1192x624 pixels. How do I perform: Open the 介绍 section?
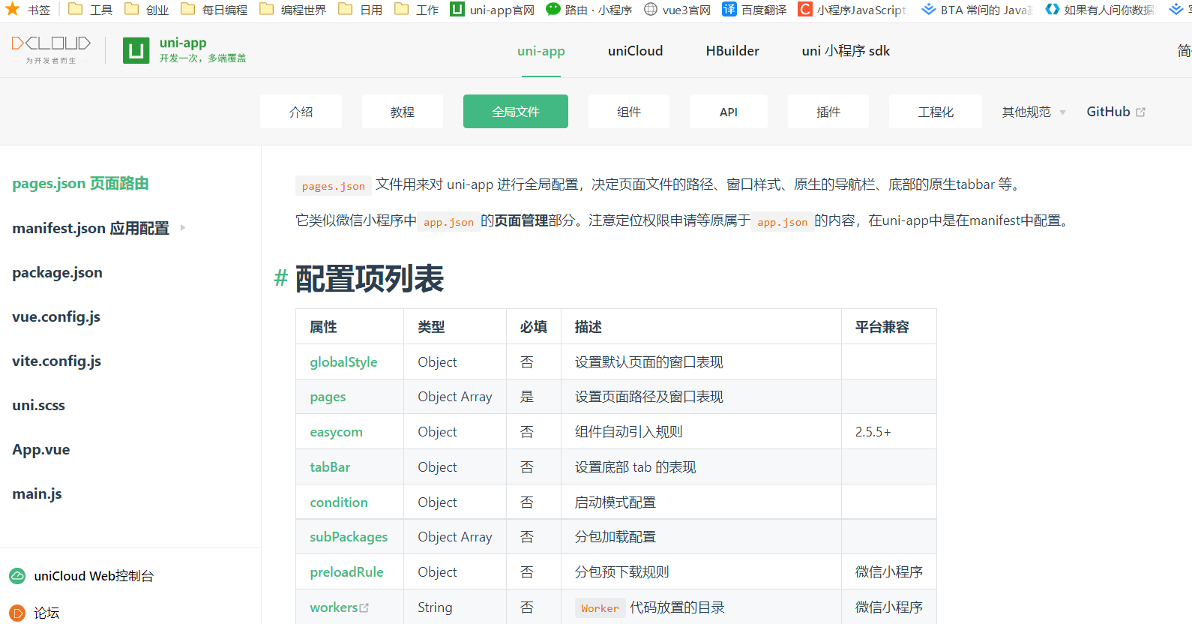point(301,112)
